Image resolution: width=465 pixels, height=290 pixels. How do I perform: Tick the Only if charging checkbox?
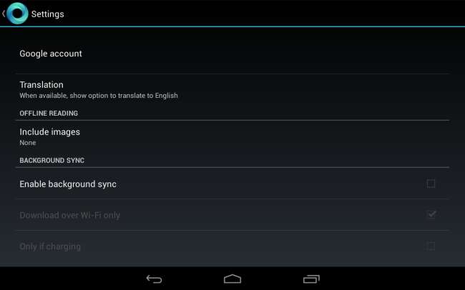[431, 246]
